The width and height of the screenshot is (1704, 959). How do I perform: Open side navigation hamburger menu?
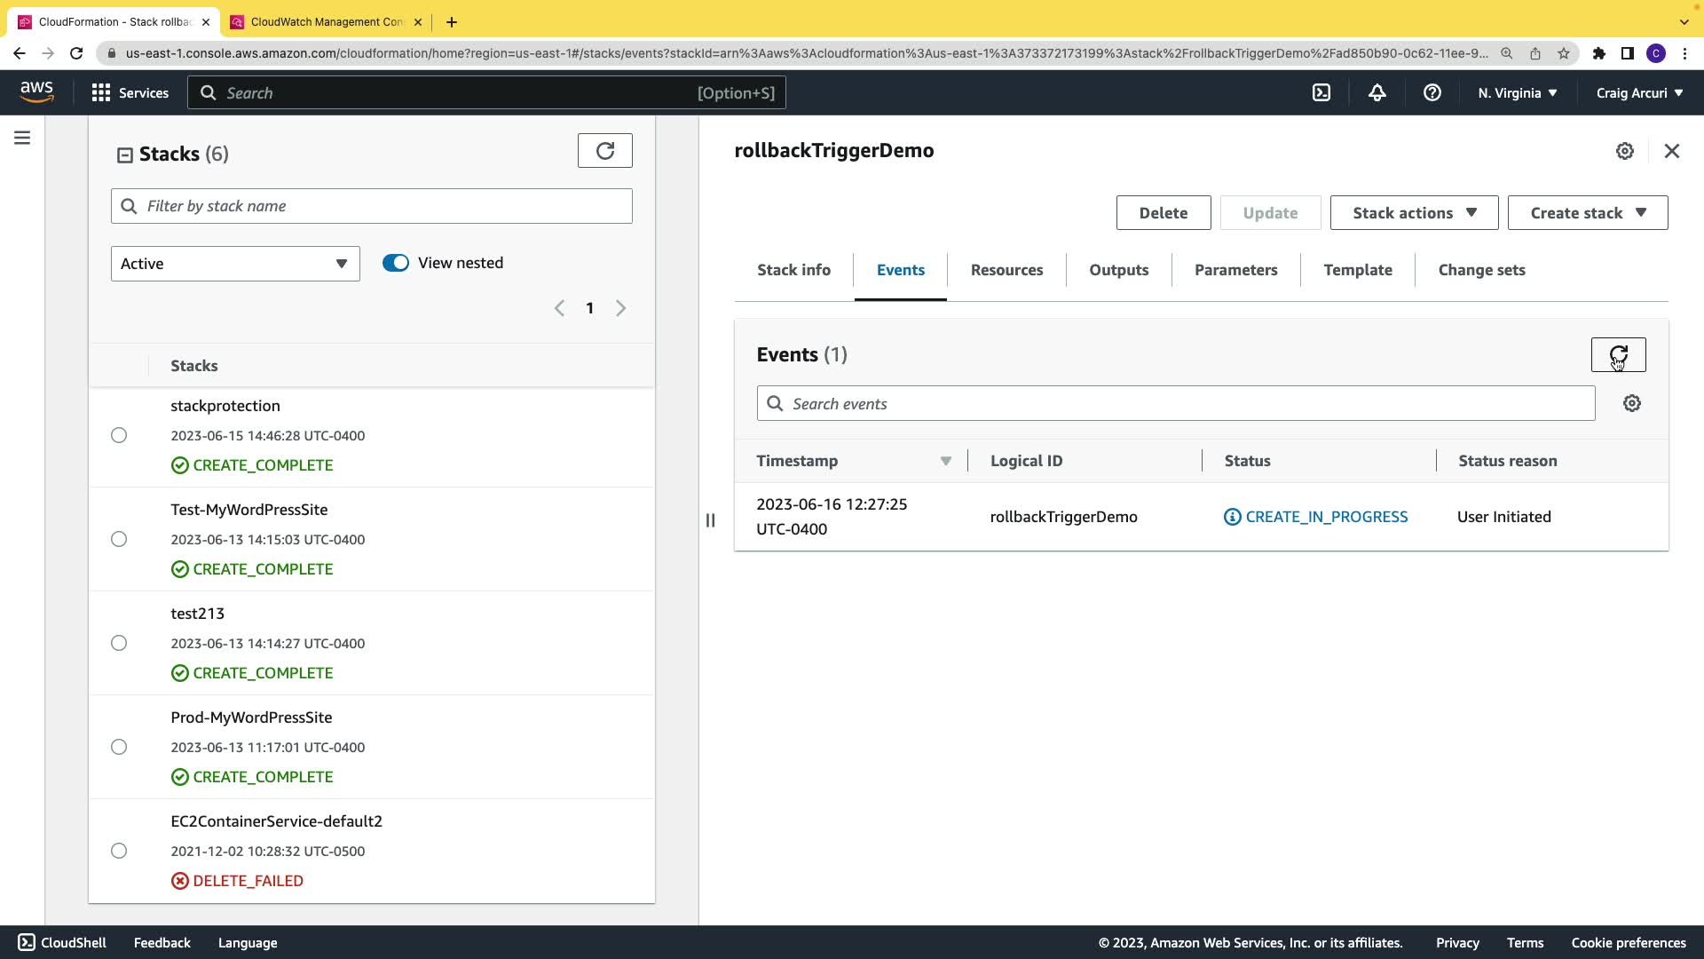22,138
